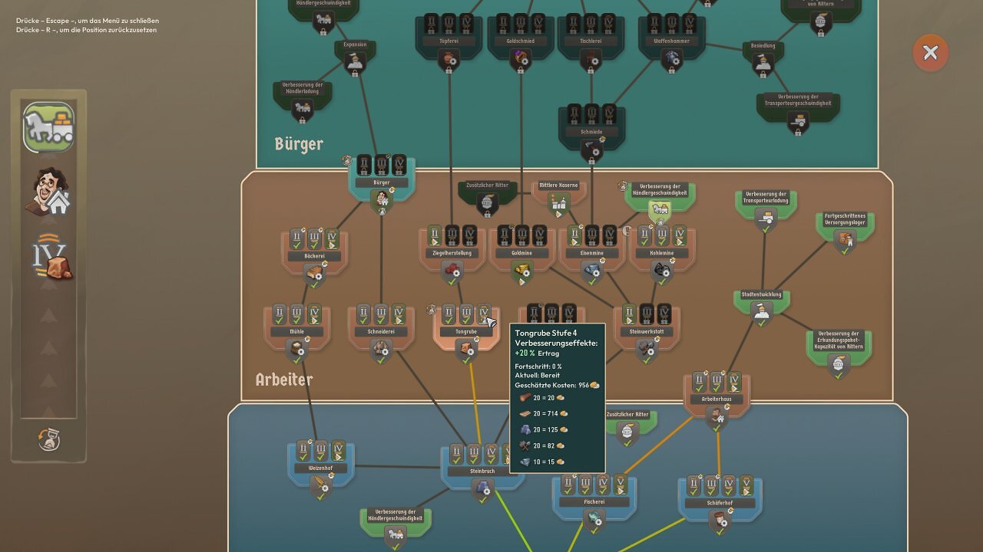
Task: Click the locked Tischlerei icon
Action: [x=591, y=59]
